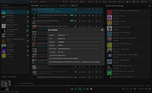Pause playback in the bottom player
Viewport: 152px width, 93px height.
pos(80,89)
